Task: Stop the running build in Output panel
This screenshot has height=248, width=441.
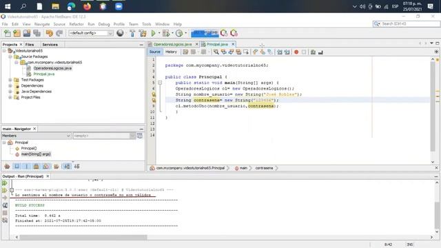Action: [x=5, y=213]
